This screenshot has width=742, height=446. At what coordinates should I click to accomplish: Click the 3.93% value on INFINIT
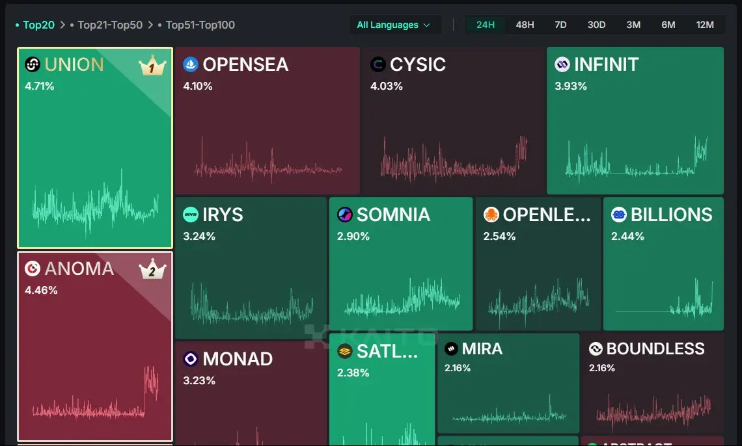click(x=571, y=86)
